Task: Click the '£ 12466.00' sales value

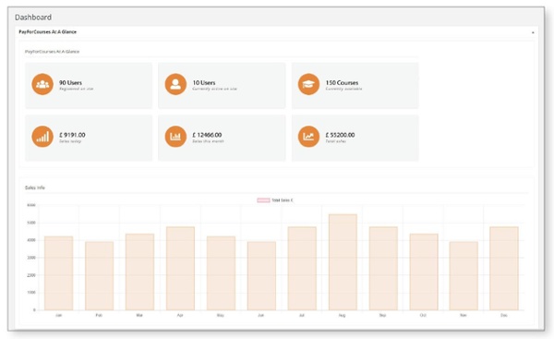Action: coord(207,135)
